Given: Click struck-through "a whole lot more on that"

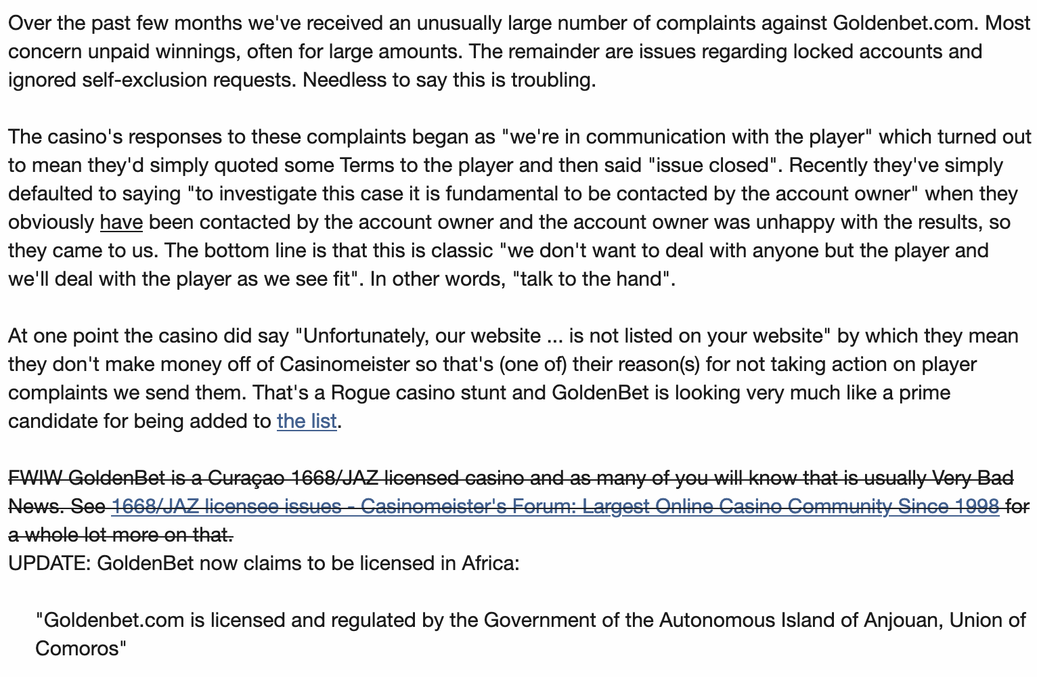Looking at the screenshot, I should point(120,535).
